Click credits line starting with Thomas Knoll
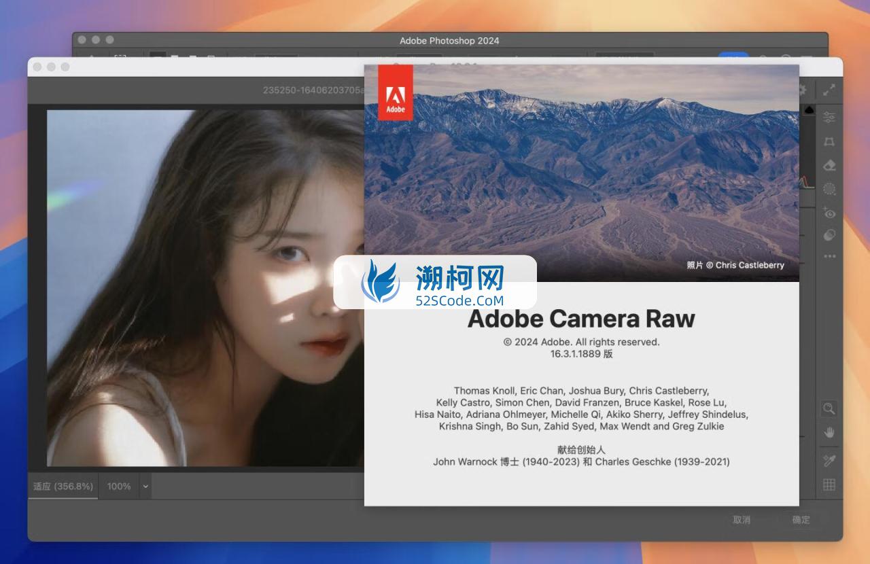 (x=581, y=391)
